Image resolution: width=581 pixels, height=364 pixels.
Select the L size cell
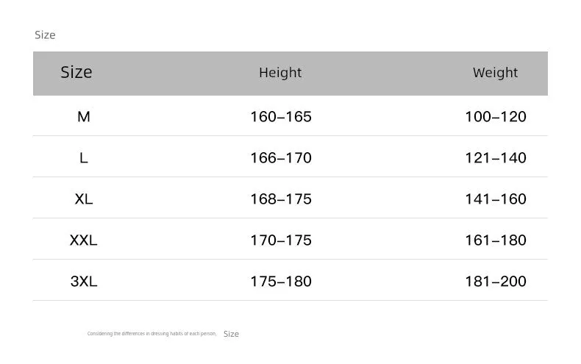(84, 158)
